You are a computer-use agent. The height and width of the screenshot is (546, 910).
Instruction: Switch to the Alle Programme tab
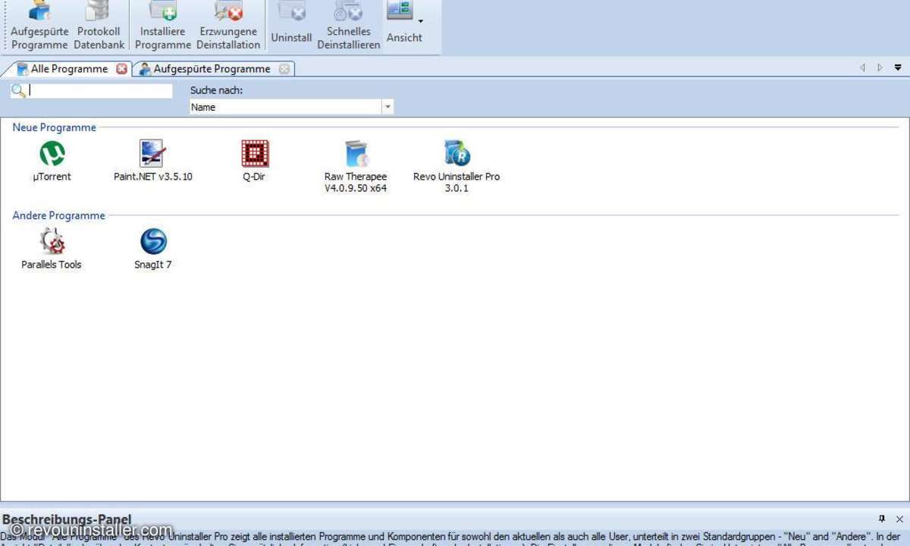click(x=69, y=69)
